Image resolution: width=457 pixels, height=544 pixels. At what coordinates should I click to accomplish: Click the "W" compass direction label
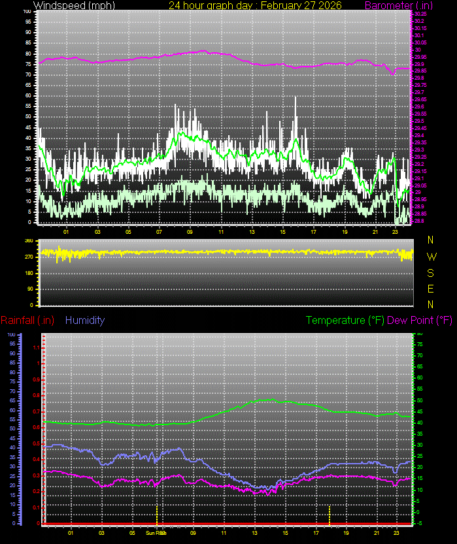click(432, 257)
